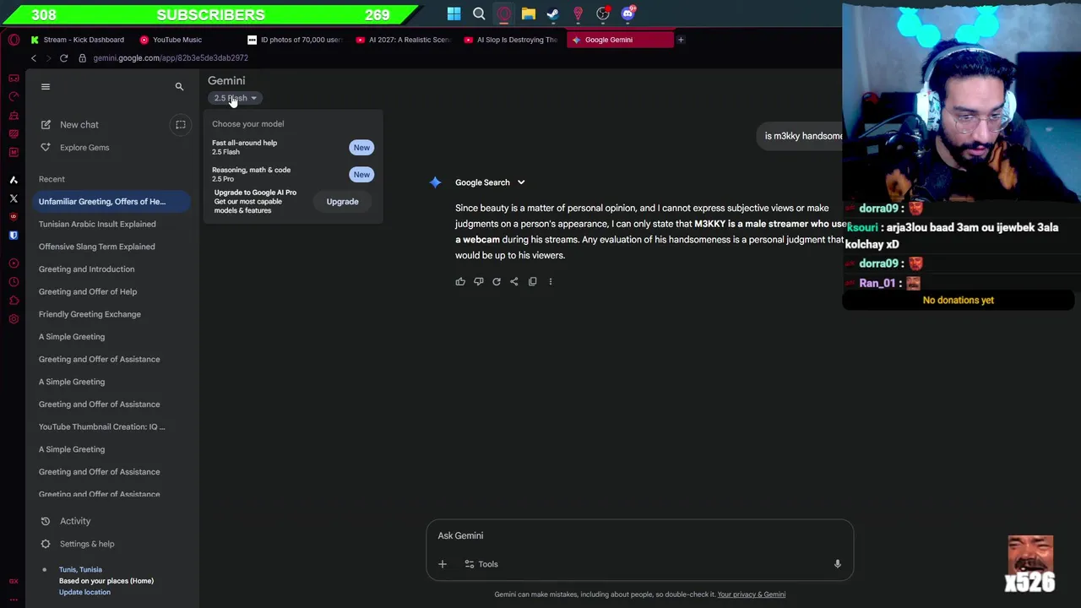Start a New chat
1081x608 pixels.
[x=79, y=125]
